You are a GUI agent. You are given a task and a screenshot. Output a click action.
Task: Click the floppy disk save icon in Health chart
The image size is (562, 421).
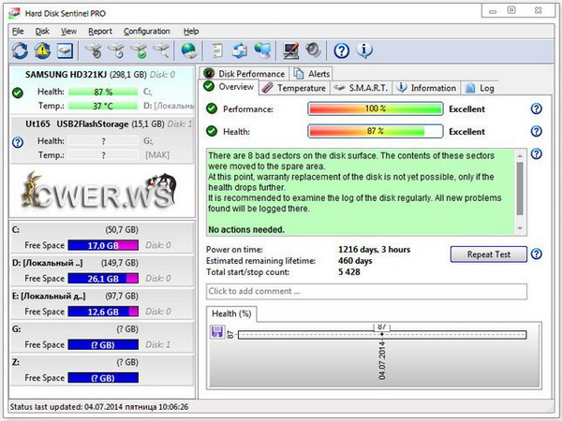pyautogui.click(x=217, y=332)
